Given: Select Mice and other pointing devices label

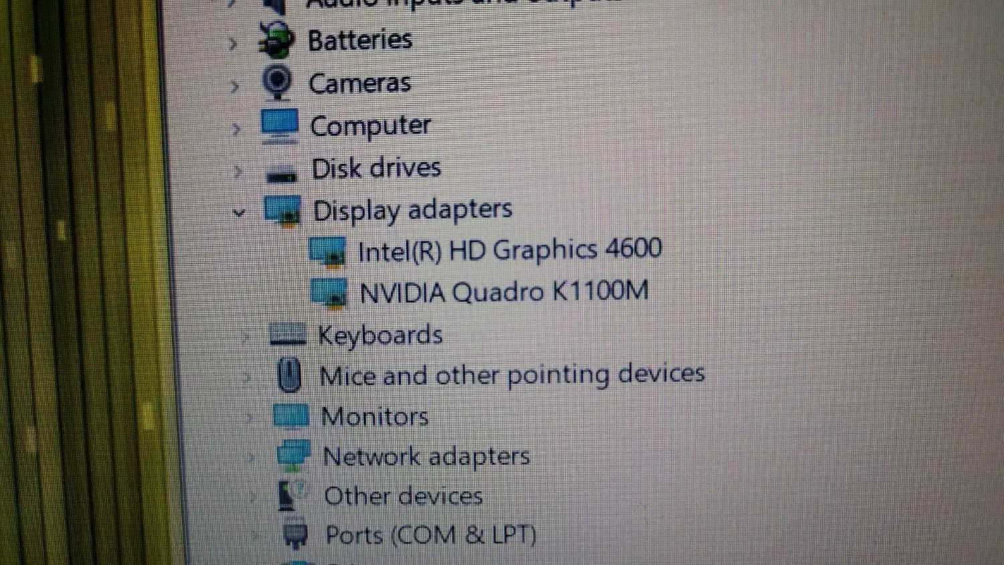Looking at the screenshot, I should [x=512, y=375].
